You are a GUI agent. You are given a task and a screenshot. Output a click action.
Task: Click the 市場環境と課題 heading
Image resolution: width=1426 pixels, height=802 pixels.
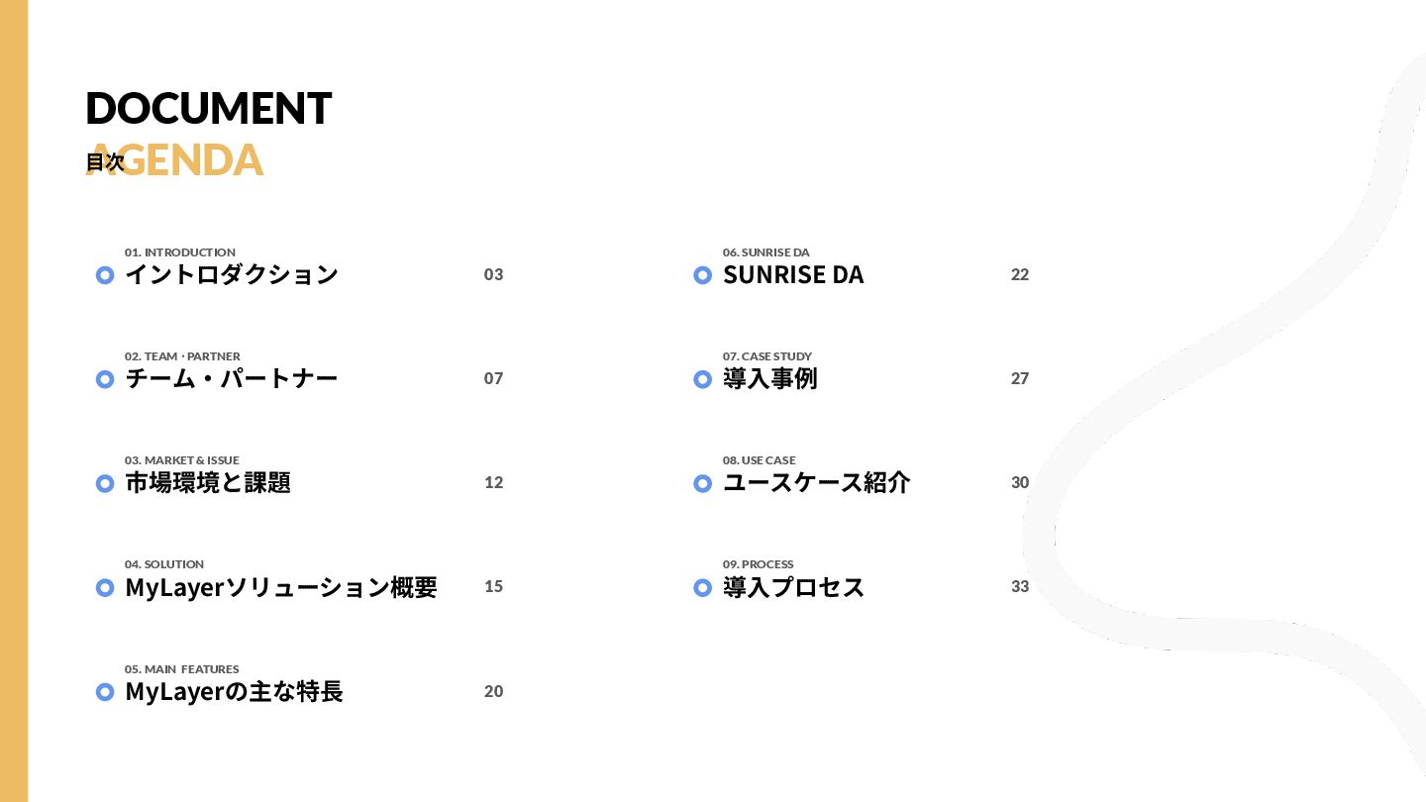click(208, 482)
